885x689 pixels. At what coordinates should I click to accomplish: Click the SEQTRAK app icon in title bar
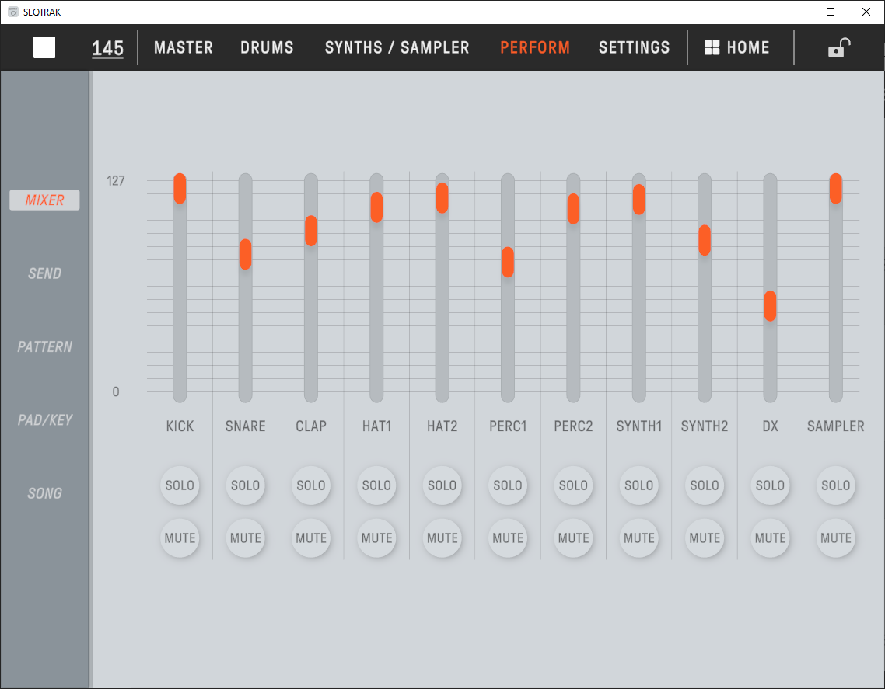tap(13, 12)
